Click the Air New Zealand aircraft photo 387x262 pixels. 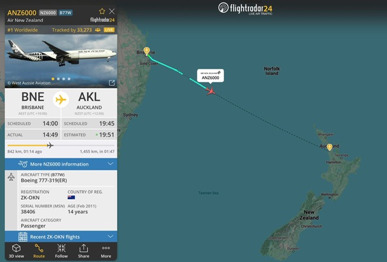tap(61, 61)
